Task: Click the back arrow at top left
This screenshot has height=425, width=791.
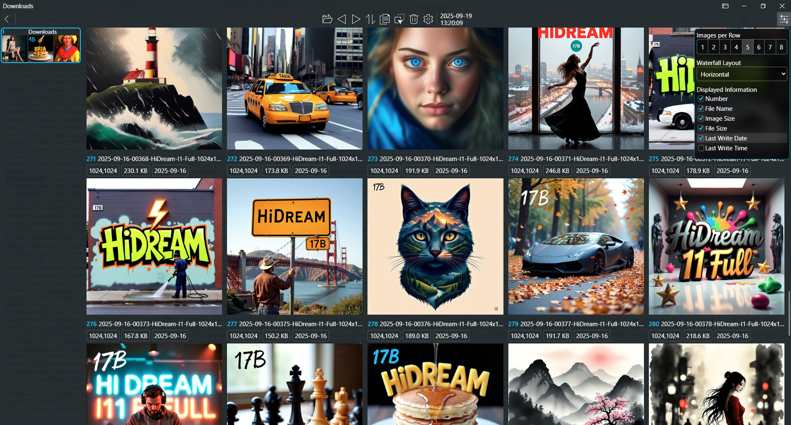Action: pyautogui.click(x=7, y=19)
